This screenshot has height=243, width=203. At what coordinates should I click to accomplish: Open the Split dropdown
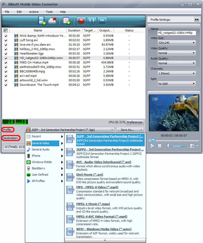point(177,84)
